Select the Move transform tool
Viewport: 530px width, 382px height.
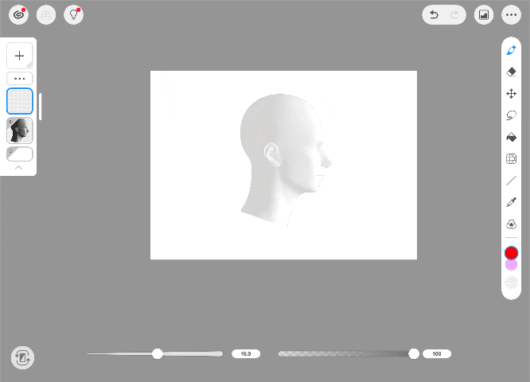coord(511,94)
